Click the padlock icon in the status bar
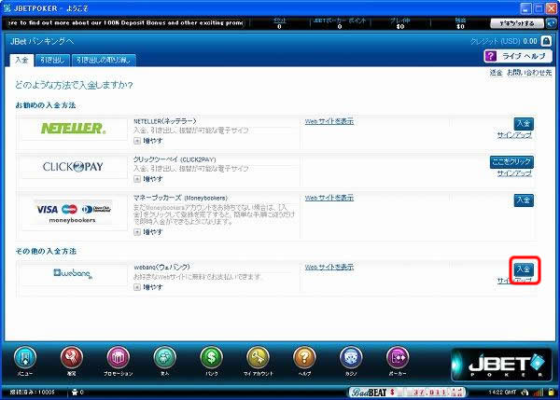The height and width of the screenshot is (400, 560). [x=551, y=393]
